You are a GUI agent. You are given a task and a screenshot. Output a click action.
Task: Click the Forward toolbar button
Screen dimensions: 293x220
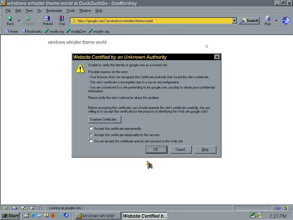tap(29, 20)
